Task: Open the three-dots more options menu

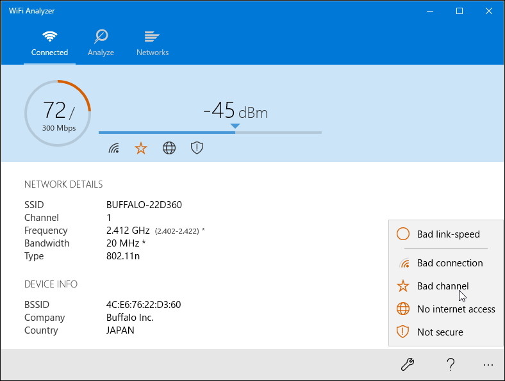Action: tap(488, 365)
